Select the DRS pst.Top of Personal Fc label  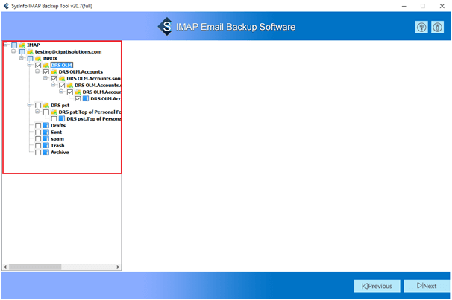tap(90, 112)
